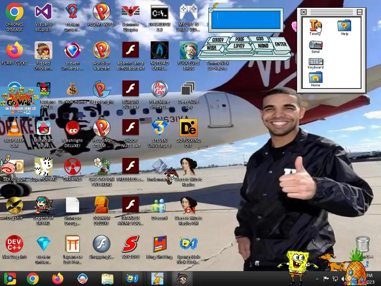Select the MY LIFE IS LIKE A VID gamepad icon
381x286 pixels.
coord(188,12)
